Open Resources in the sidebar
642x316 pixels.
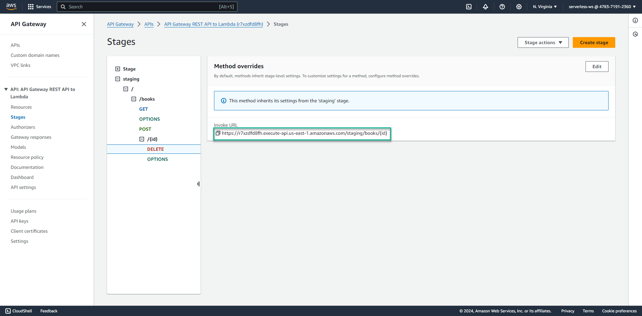[21, 107]
